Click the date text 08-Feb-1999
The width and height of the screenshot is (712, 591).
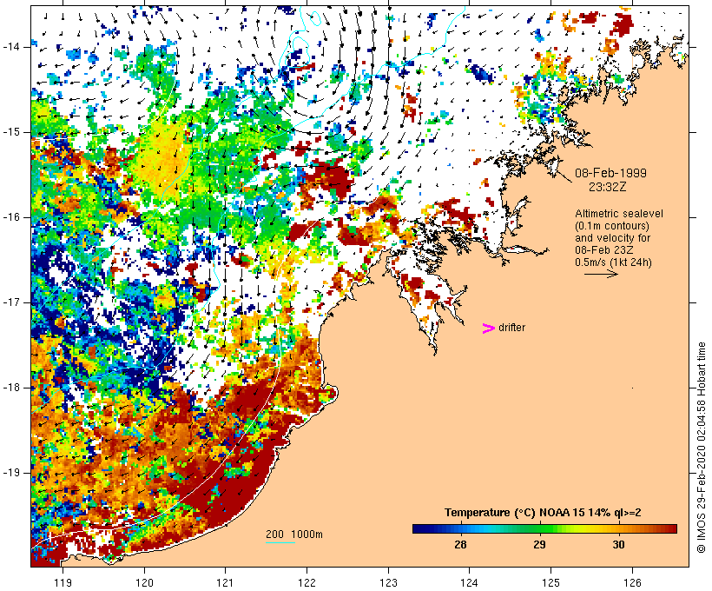(610, 173)
